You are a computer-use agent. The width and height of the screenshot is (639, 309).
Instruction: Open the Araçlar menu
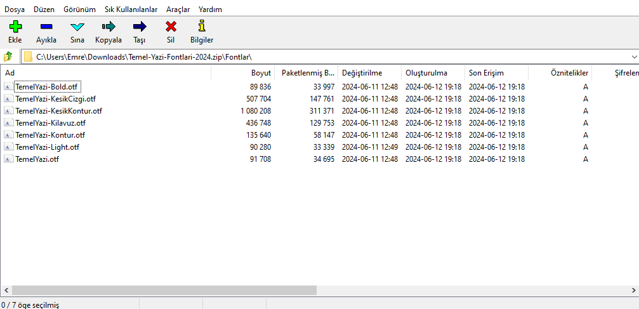pyautogui.click(x=178, y=10)
